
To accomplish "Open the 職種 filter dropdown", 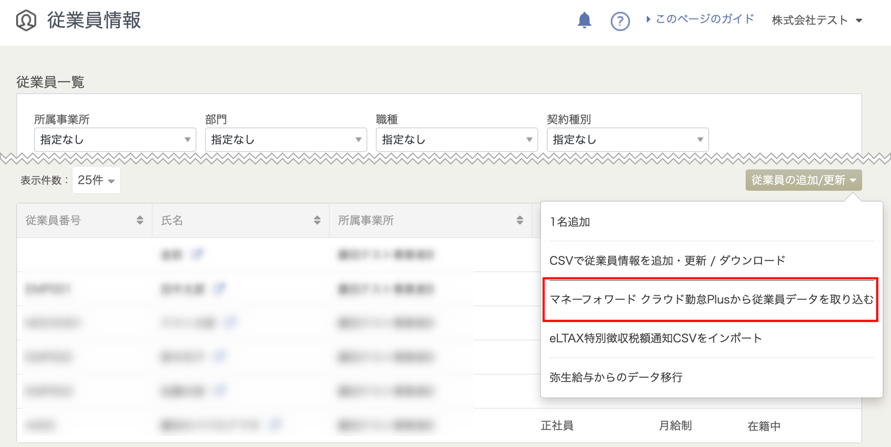I will (x=456, y=140).
